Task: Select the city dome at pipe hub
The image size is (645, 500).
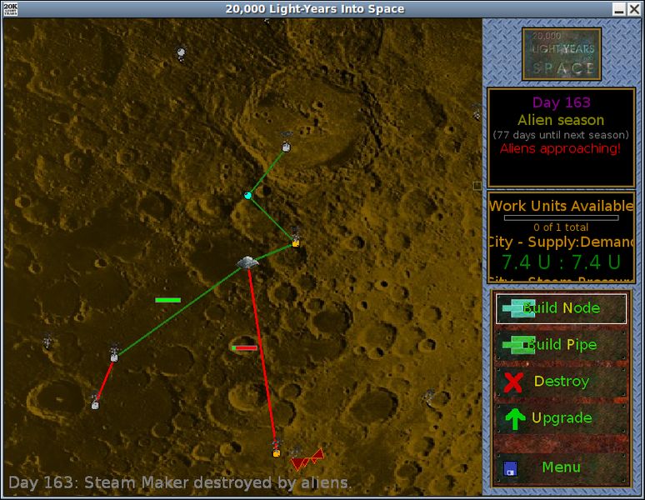Action: coord(247,262)
